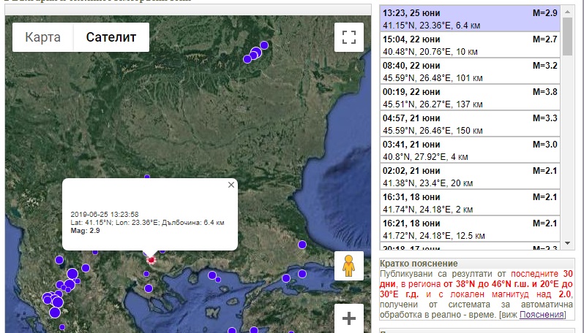Toggle fullscreen map view

pos(349,37)
